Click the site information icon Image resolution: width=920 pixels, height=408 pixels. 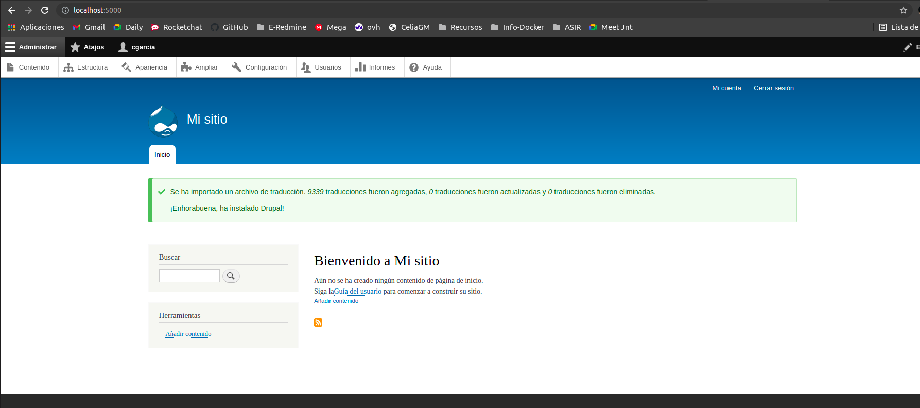coord(65,10)
